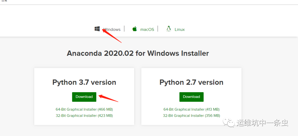
Task: Open 32-Bit Graphical Installer (423 MB) link
Action: (x=84, y=116)
